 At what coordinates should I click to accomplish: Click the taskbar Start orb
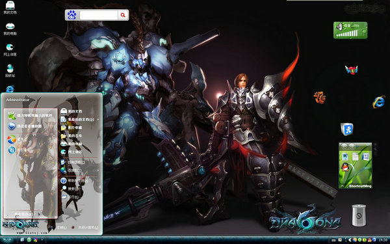pyautogui.click(x=7, y=240)
